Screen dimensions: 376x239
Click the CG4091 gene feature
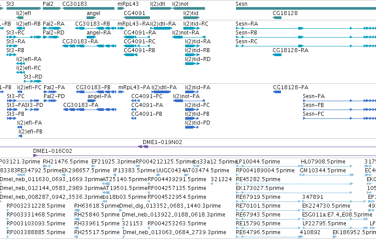[x=137, y=18]
